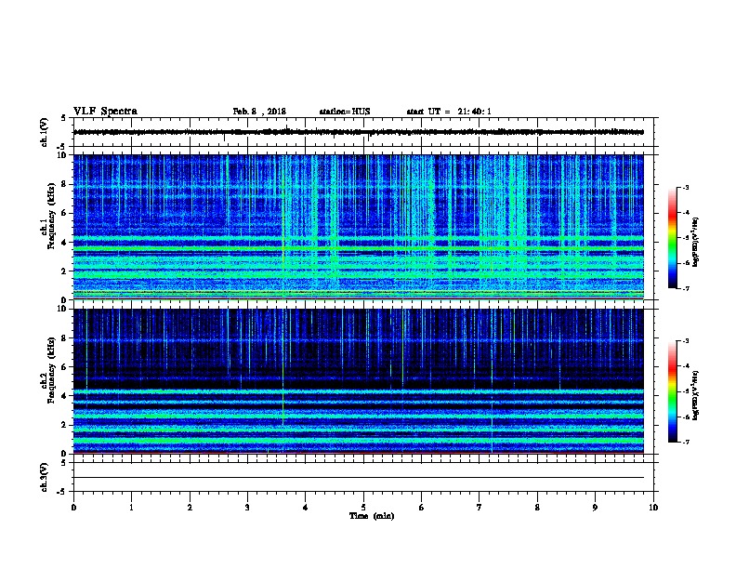The height and width of the screenshot is (569, 736).
Task: Click time axis tick label "7"
Action: tap(480, 507)
